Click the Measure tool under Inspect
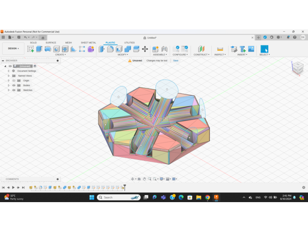This screenshot has width=308, height=231. tap(220, 49)
